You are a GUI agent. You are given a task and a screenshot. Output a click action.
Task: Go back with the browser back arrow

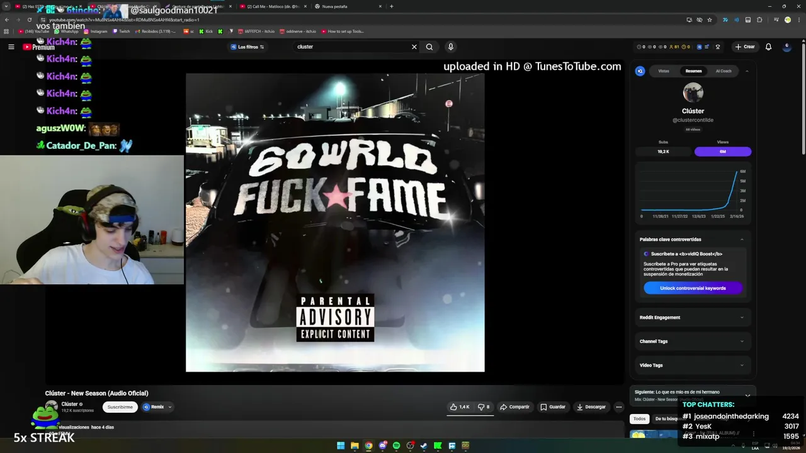pyautogui.click(x=6, y=20)
